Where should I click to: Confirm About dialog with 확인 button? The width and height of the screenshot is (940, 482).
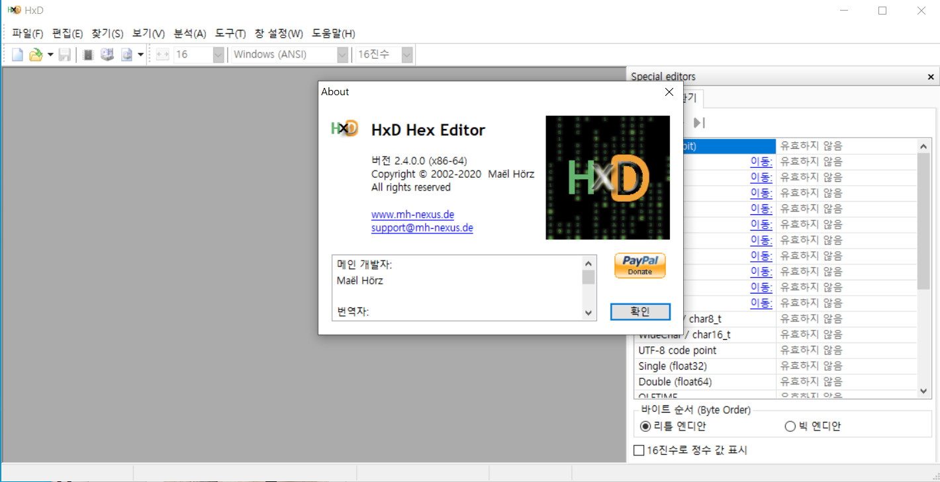click(640, 311)
